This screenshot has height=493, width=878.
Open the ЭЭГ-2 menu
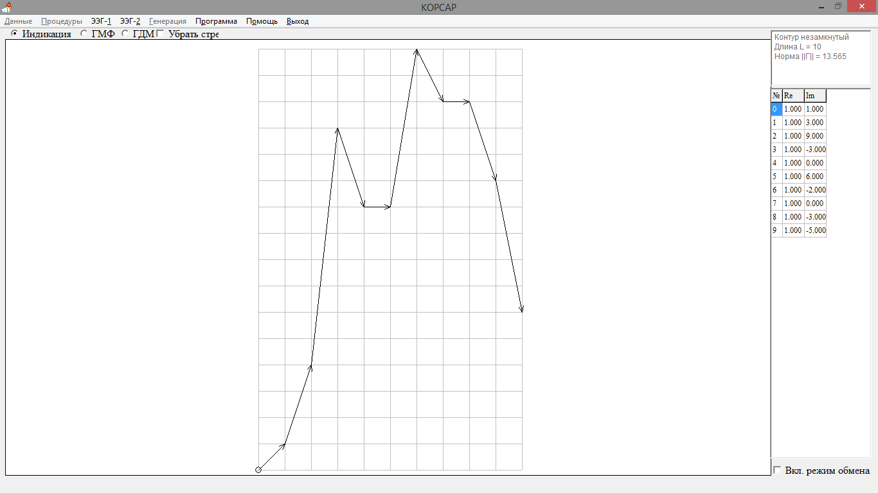[130, 21]
